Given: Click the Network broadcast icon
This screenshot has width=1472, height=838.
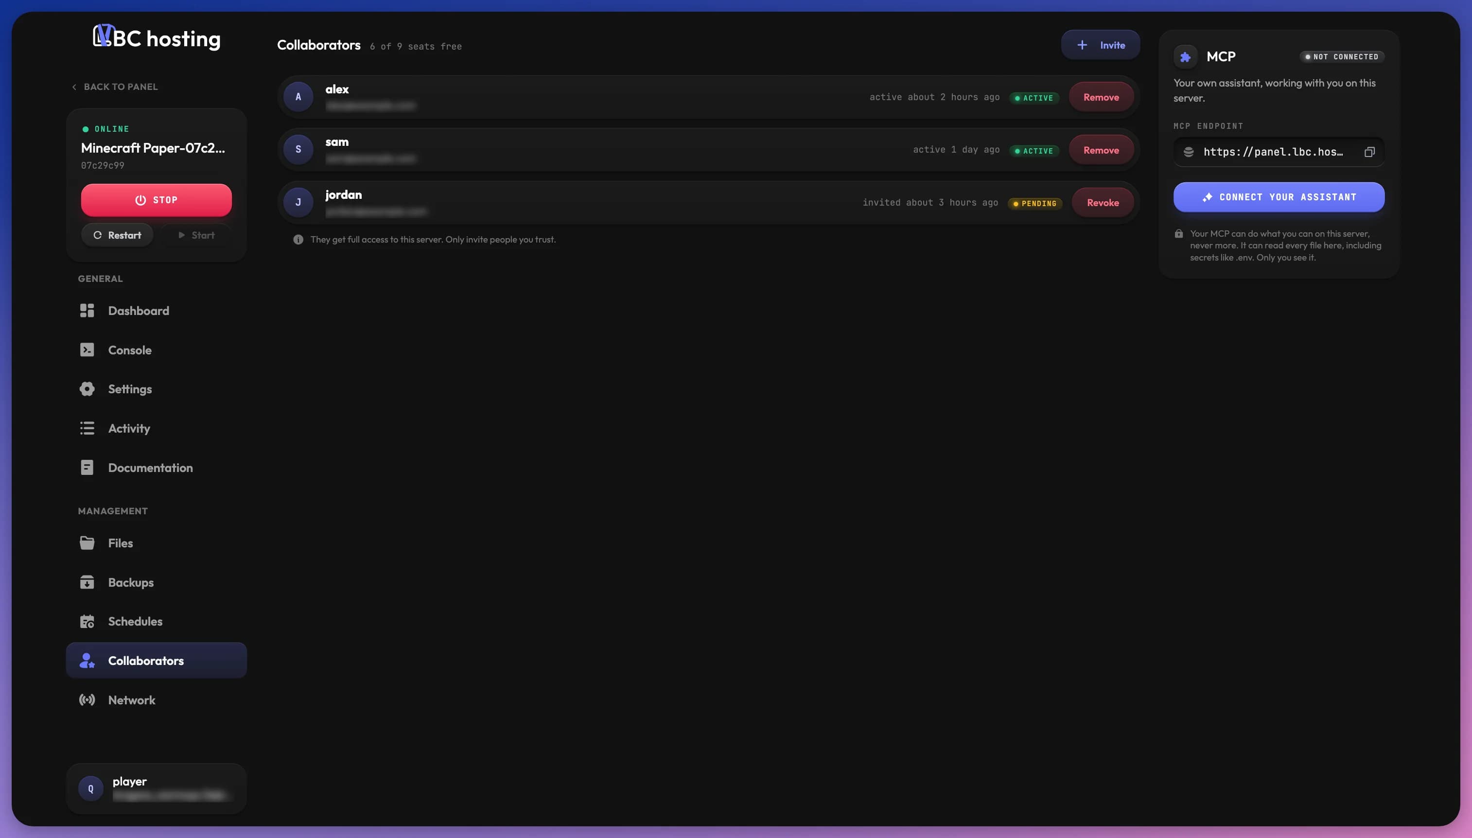Looking at the screenshot, I should (x=87, y=700).
